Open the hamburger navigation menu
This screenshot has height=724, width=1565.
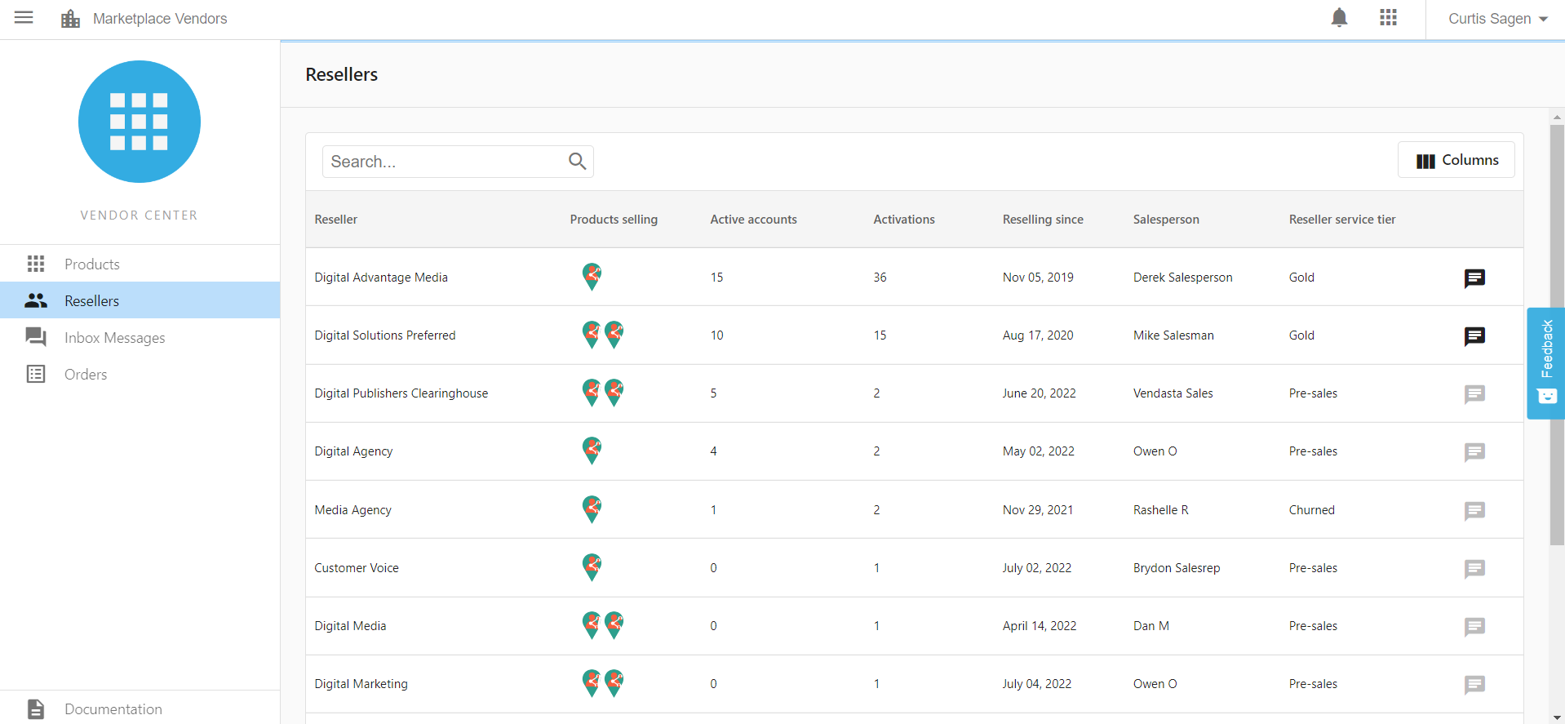pos(24,17)
